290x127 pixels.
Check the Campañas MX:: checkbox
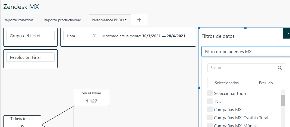coord(210,109)
